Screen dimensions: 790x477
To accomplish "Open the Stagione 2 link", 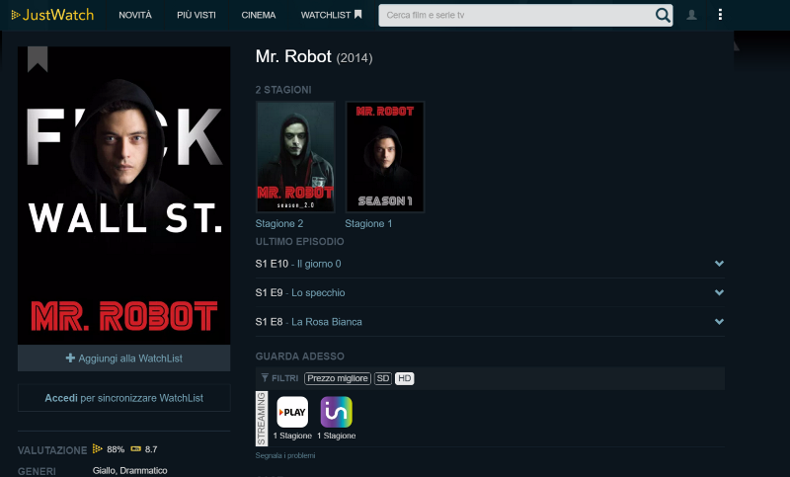I will tap(279, 223).
